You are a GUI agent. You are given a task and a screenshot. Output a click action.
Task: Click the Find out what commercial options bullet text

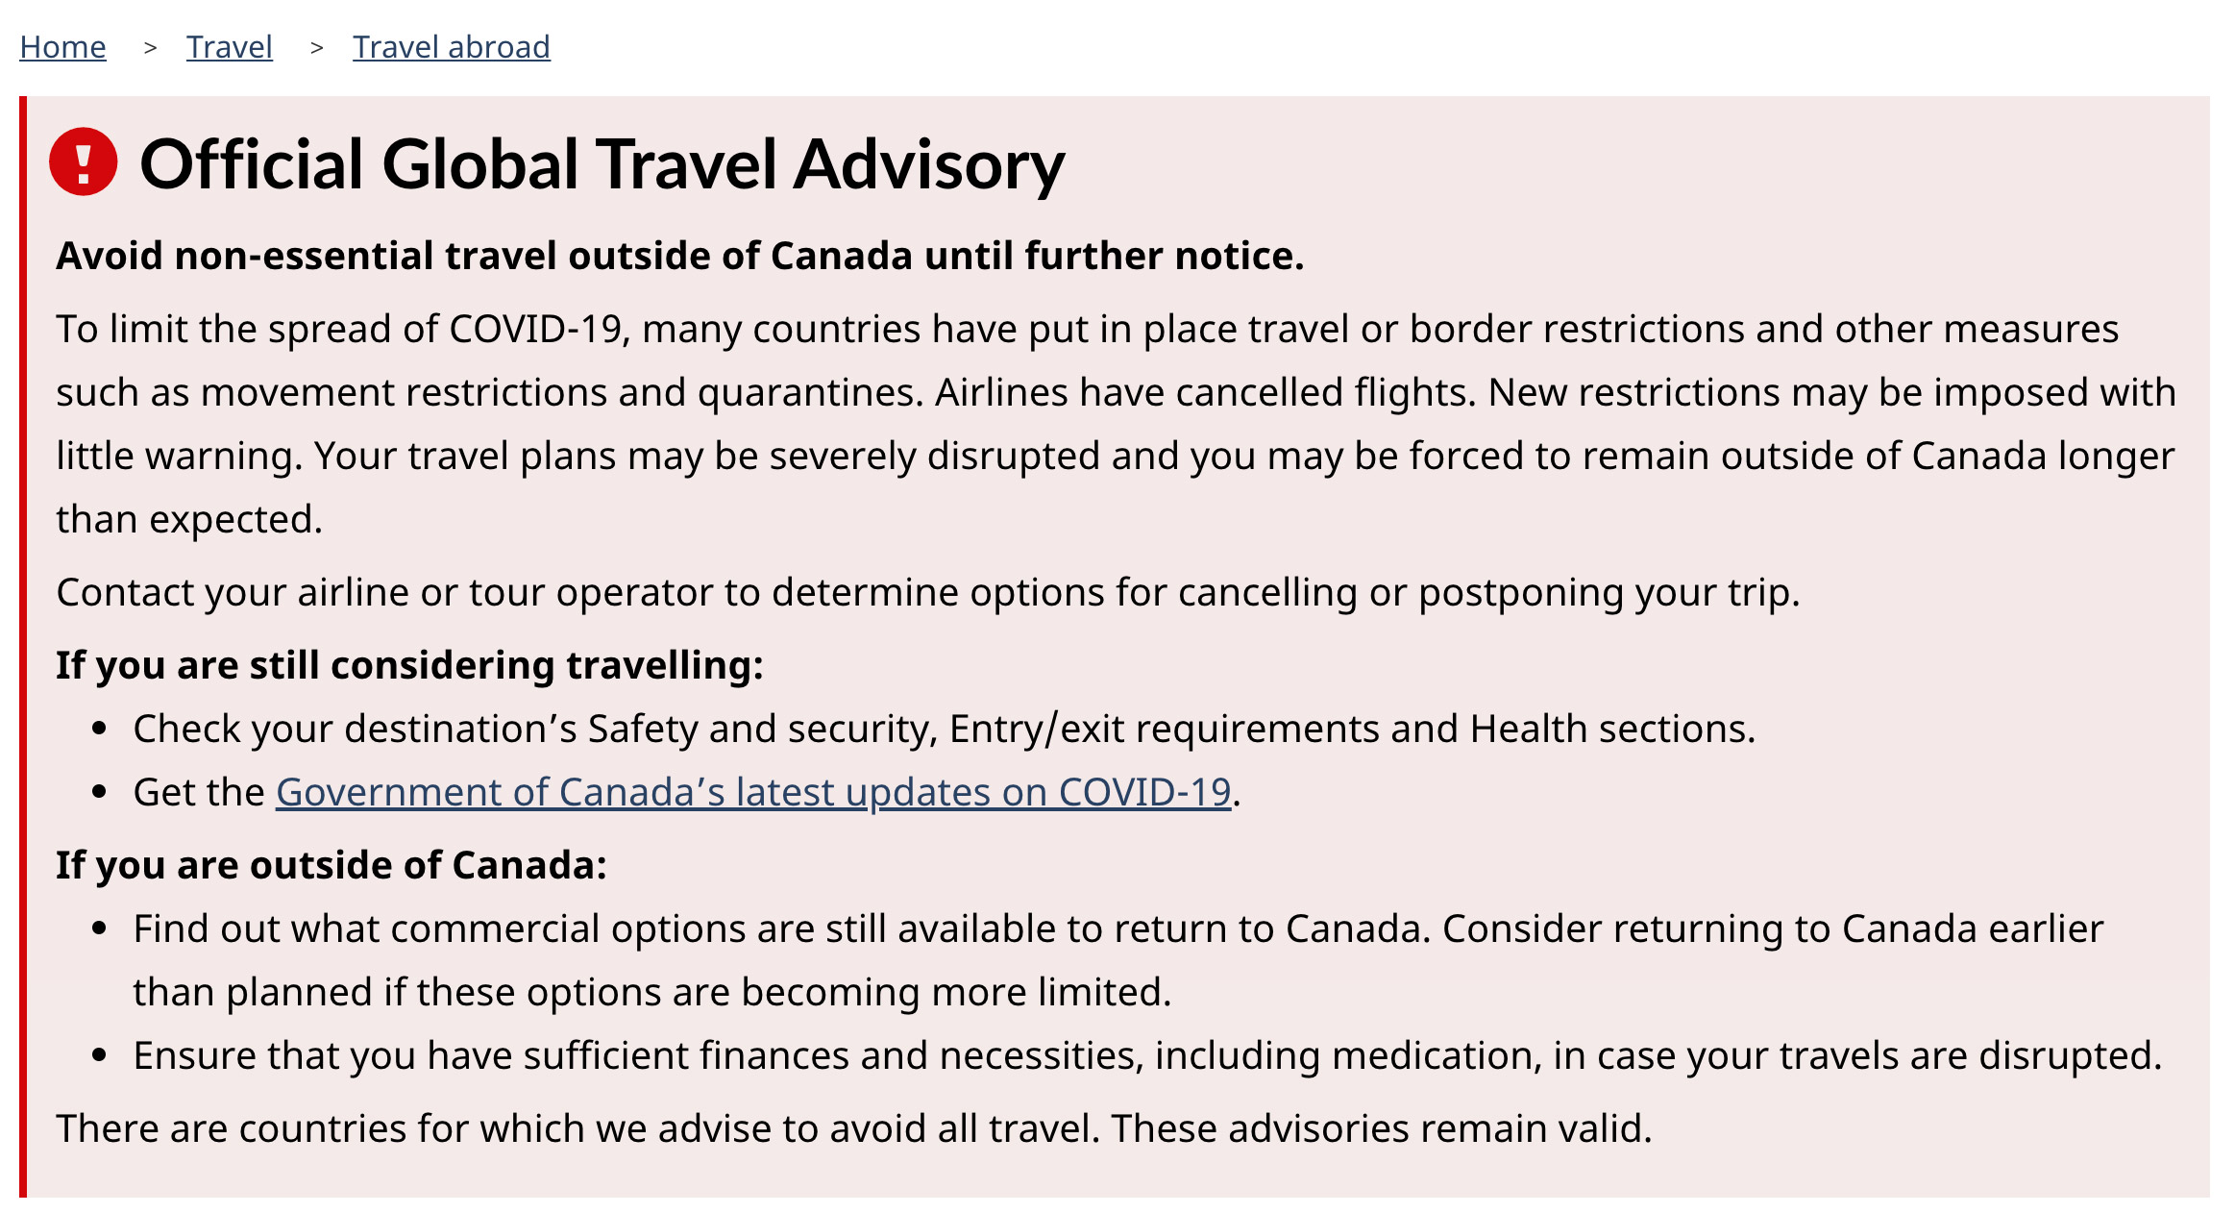tap(1118, 960)
